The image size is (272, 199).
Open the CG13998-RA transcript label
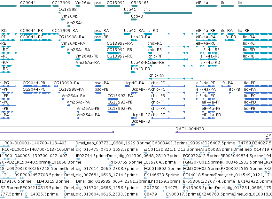pyautogui.click(x=72, y=37)
